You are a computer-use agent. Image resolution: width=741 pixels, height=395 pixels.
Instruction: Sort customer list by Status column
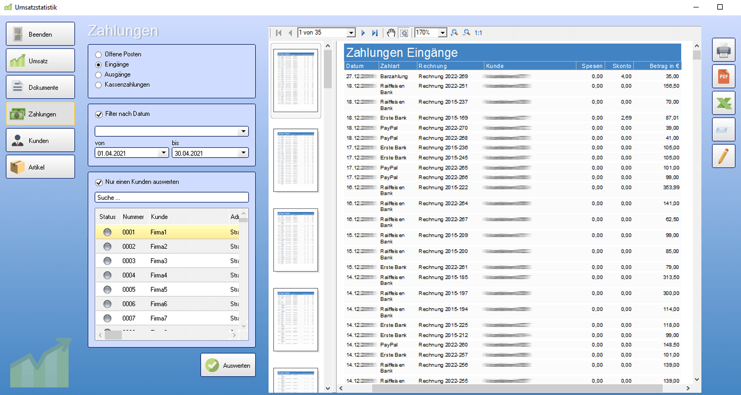pos(107,217)
